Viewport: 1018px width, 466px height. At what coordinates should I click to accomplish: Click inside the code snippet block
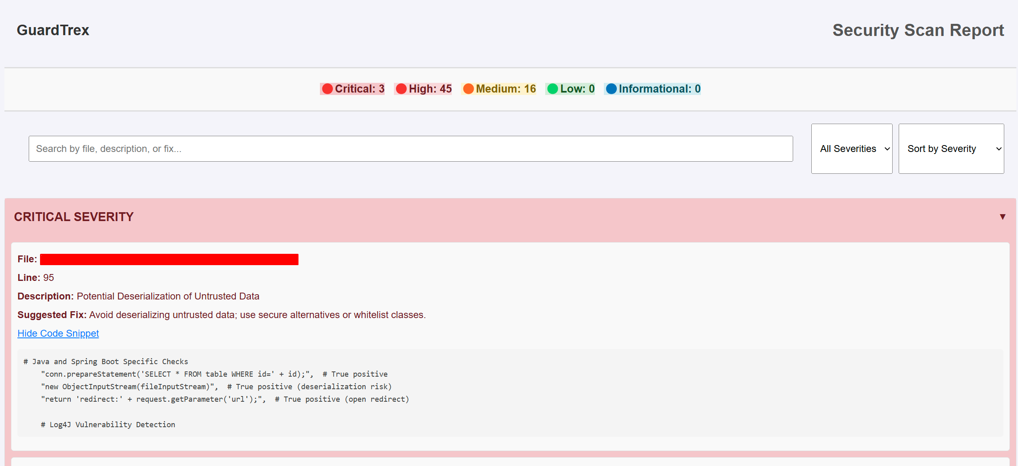[510, 393]
